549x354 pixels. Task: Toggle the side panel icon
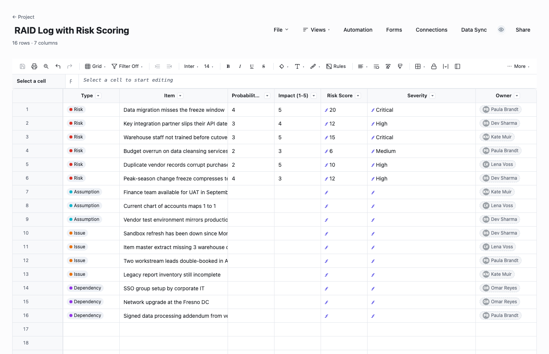[x=457, y=66]
